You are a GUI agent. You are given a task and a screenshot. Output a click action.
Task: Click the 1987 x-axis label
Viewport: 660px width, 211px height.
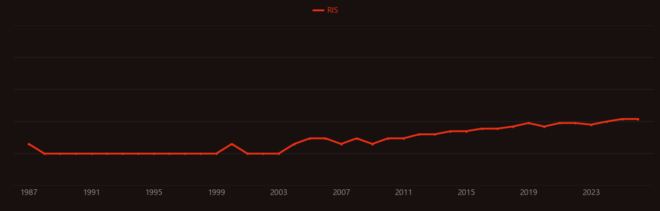pyautogui.click(x=29, y=193)
